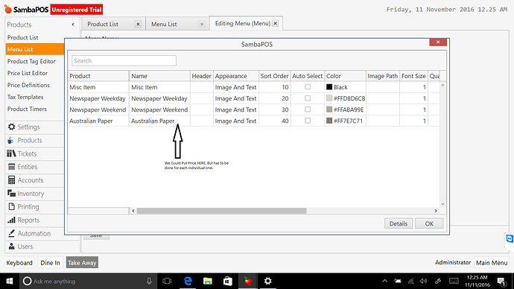514x289 pixels.
Task: Toggle Auto Select for Australian Paper
Action: (x=308, y=121)
